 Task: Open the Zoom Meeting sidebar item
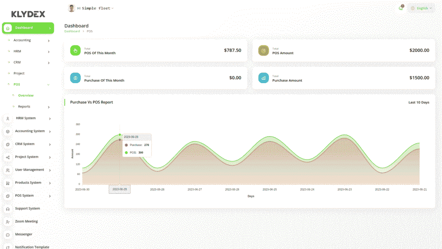(26, 221)
